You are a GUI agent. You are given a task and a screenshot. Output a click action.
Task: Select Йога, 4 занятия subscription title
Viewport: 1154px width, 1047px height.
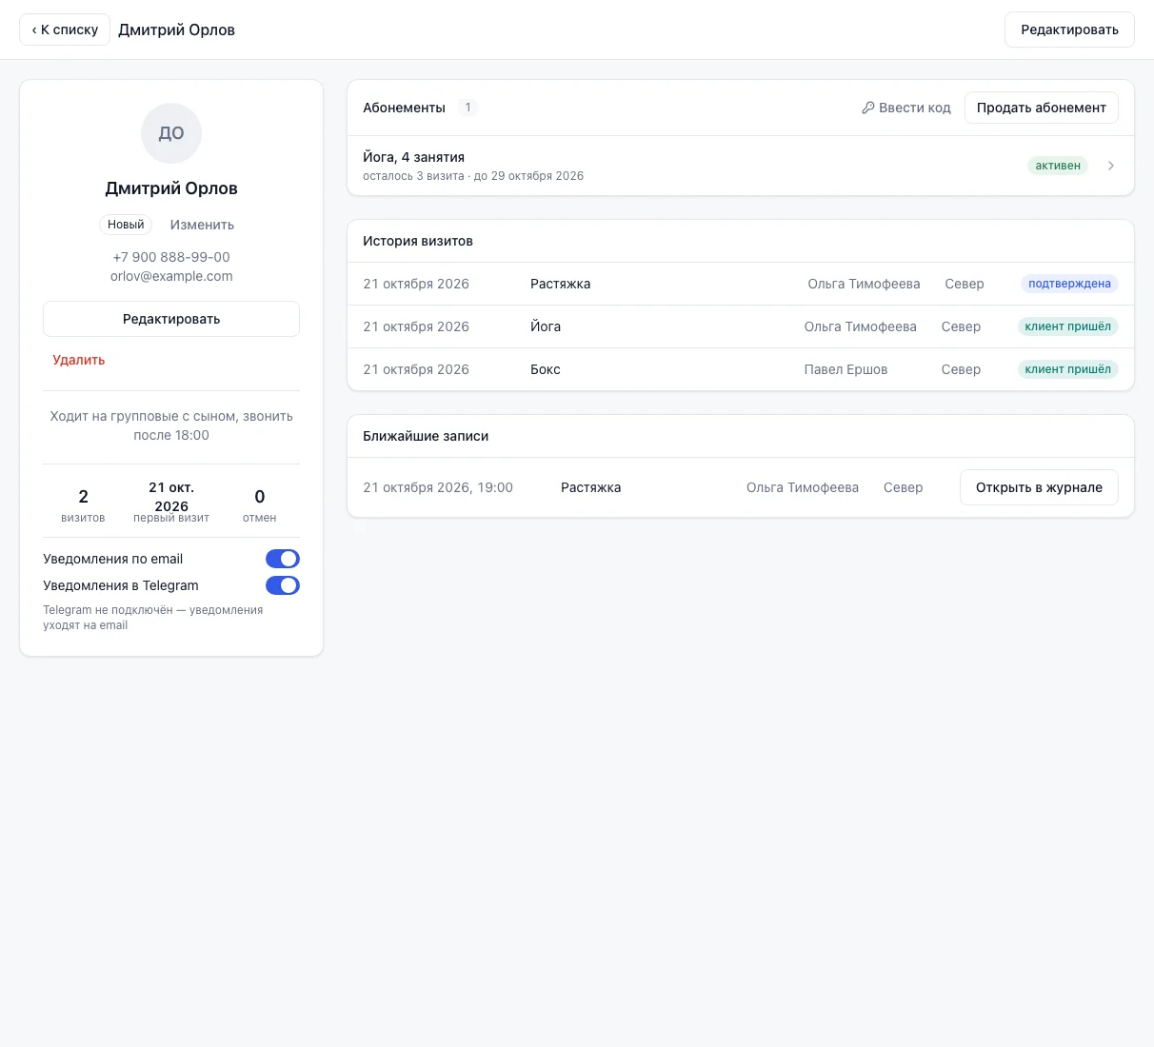[x=413, y=157]
